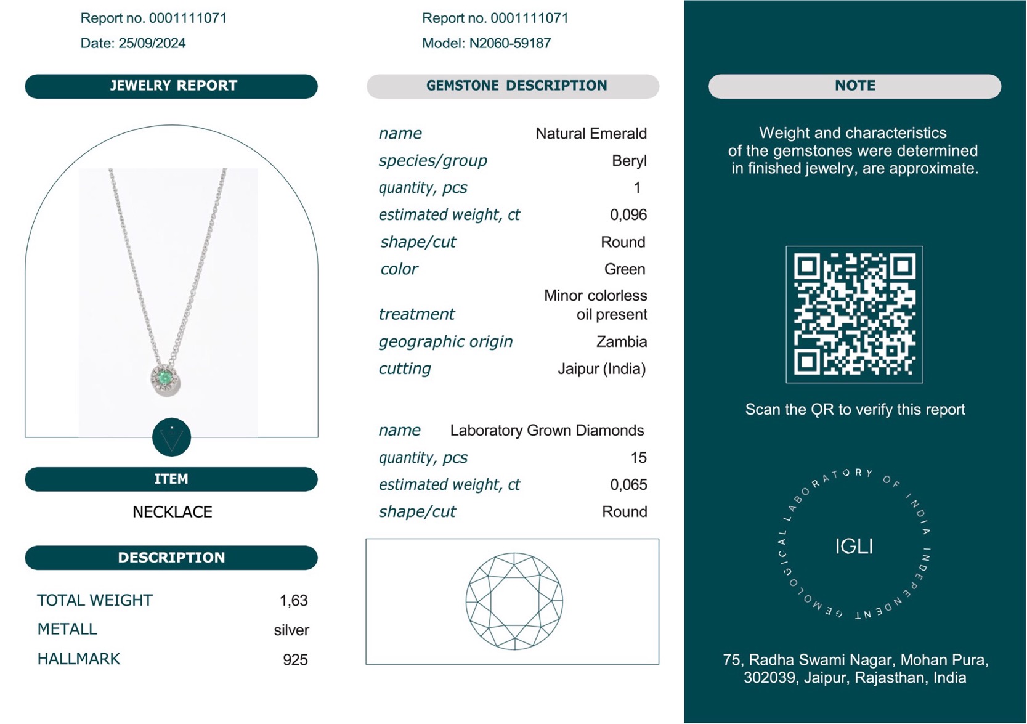Click the note paragraph about approximate weight
Screen dimensions: 1027x724
click(854, 151)
